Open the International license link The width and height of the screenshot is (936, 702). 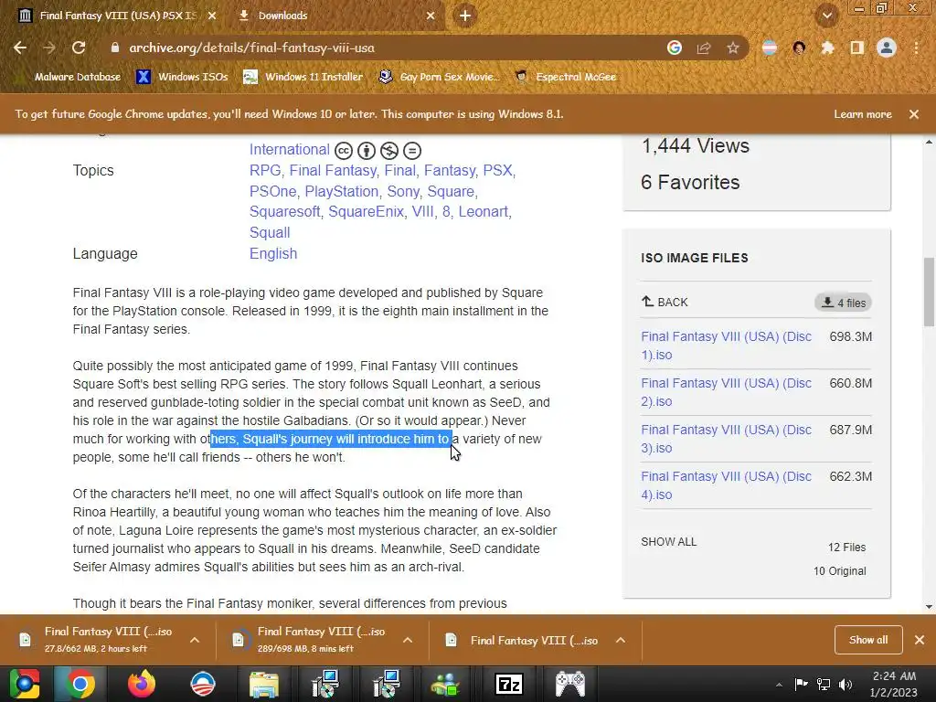click(x=290, y=150)
